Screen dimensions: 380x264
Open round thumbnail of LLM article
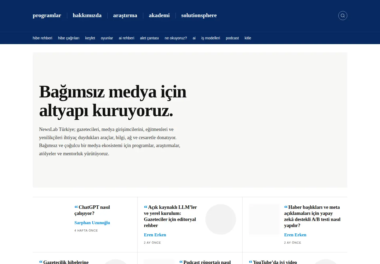point(221,219)
